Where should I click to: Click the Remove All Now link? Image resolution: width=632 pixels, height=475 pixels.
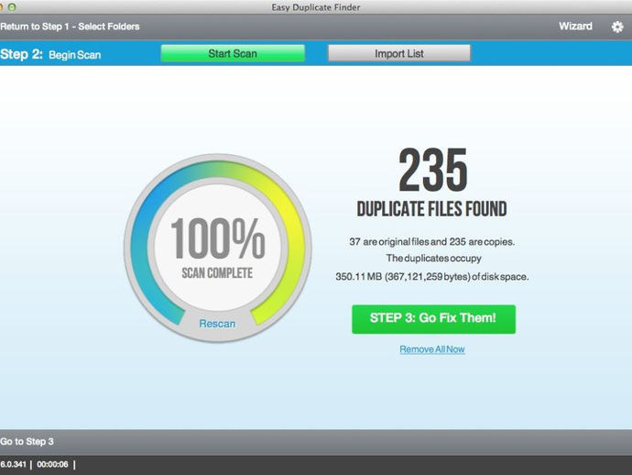(432, 349)
